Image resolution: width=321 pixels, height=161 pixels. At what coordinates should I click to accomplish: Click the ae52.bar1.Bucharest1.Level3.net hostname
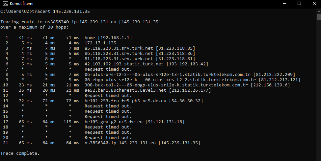click(x=125, y=90)
